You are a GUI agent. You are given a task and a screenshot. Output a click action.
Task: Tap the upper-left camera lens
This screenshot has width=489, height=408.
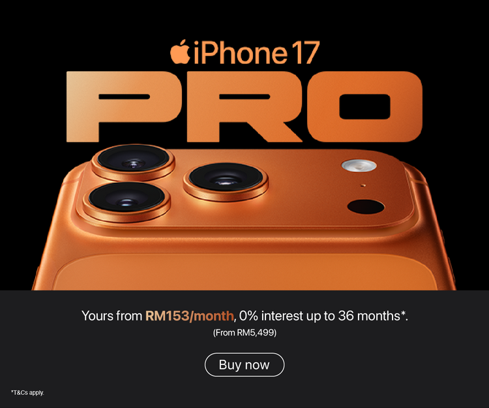click(133, 161)
